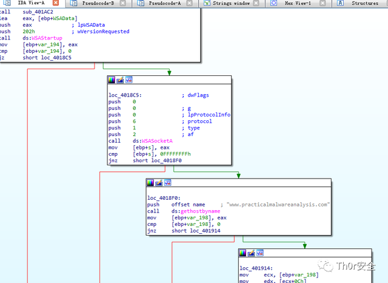Screen dimensions: 388x283
Task: Select the lpProtocolInfo comment
Action: tap(209, 115)
